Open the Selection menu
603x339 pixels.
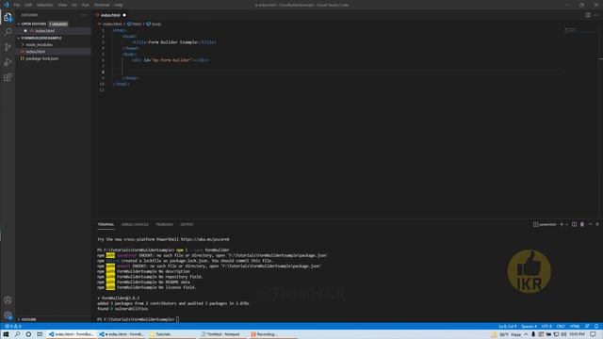tap(45, 5)
